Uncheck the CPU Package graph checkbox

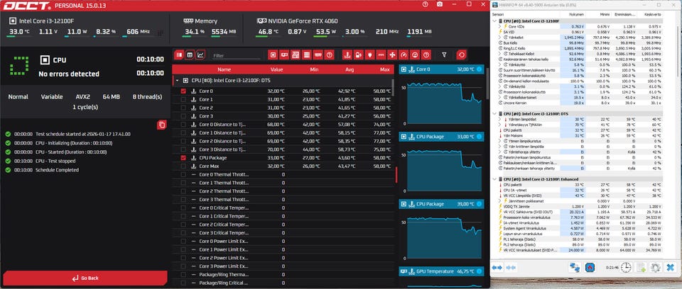click(183, 157)
